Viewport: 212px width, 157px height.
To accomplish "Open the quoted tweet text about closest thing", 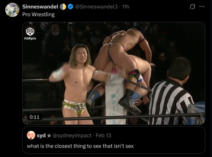I will coord(80,146).
